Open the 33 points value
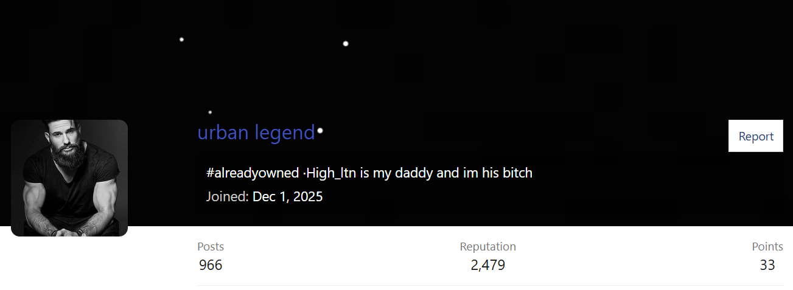The height and width of the screenshot is (290, 793). point(767,265)
